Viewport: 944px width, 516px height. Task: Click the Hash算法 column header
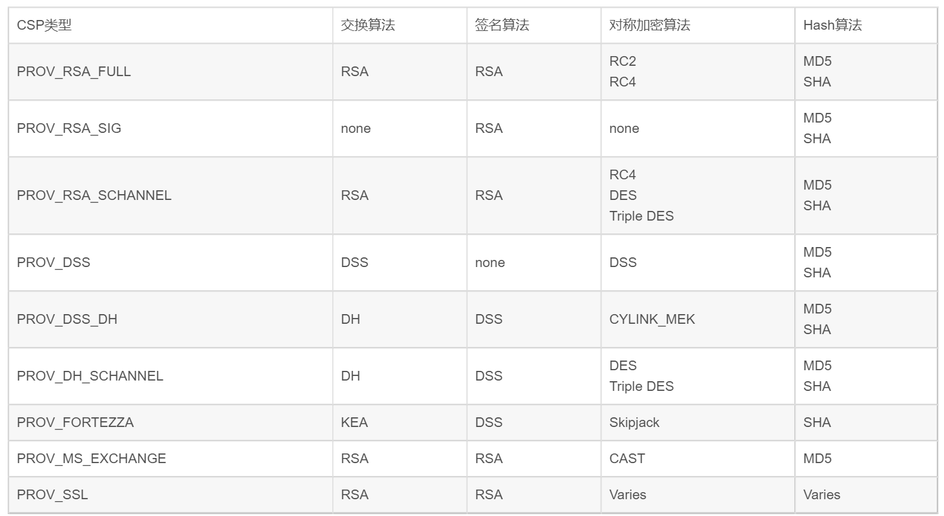[x=832, y=25]
